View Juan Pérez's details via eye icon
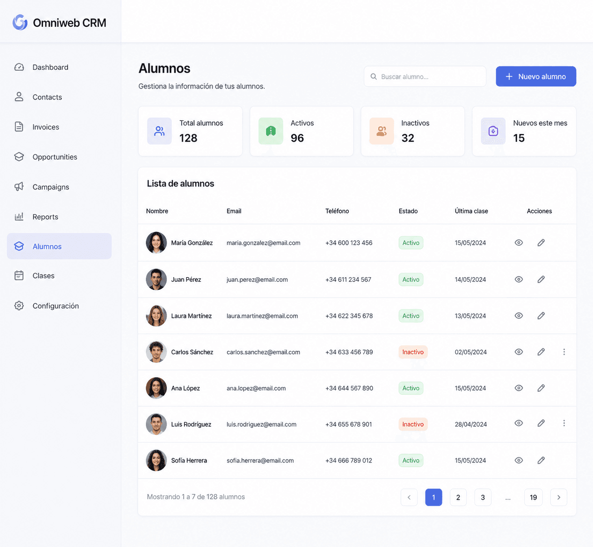The image size is (593, 547). coord(519,279)
